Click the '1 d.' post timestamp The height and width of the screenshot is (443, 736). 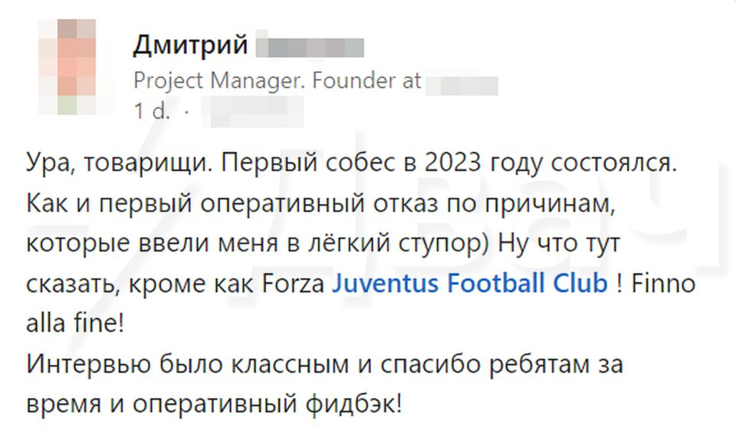point(152,111)
